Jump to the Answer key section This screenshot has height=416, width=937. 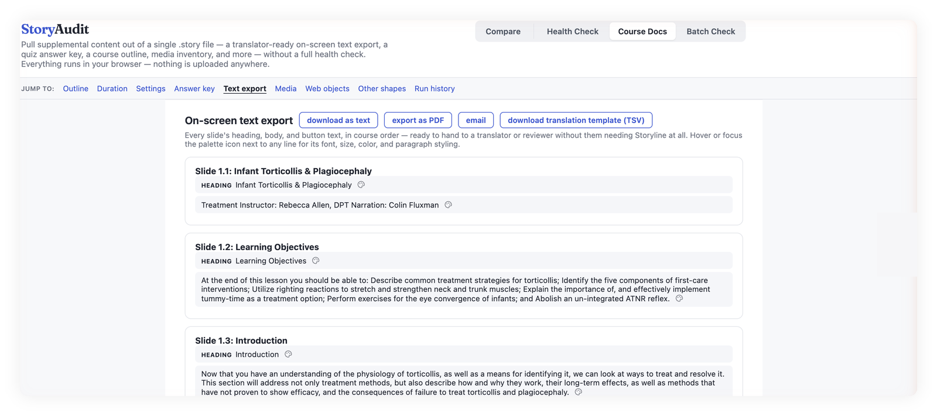tap(194, 88)
